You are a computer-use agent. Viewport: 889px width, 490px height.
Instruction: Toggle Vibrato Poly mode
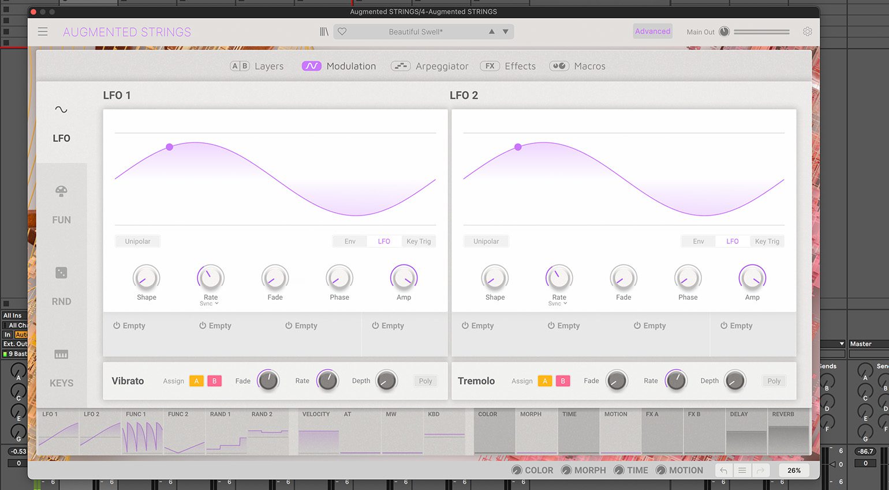[425, 381]
